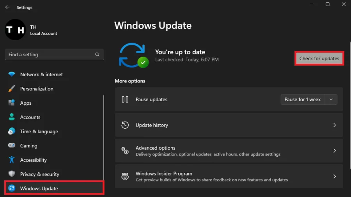Click Pause for 1 week button
Screen dimensions: 351x197
pyautogui.click(x=302, y=99)
